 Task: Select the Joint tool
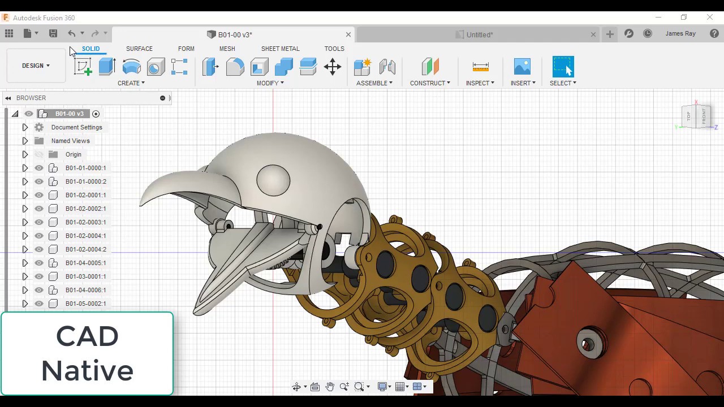click(x=387, y=67)
